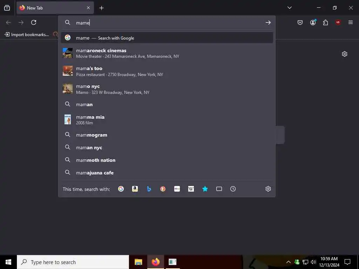Open the uBlock Origin extension icon
This screenshot has width=359, height=269.
(338, 22)
